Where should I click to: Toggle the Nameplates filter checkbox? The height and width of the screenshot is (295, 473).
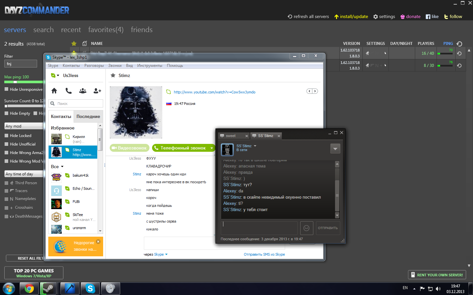(6, 199)
